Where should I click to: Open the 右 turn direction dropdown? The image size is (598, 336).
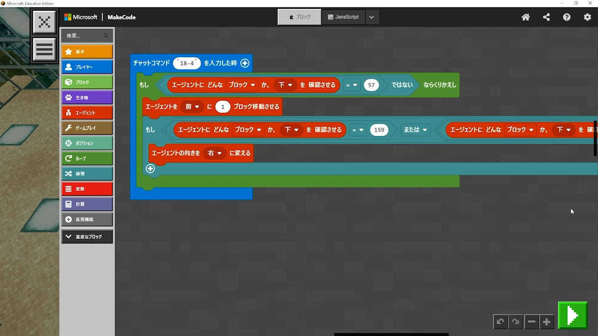tap(215, 153)
